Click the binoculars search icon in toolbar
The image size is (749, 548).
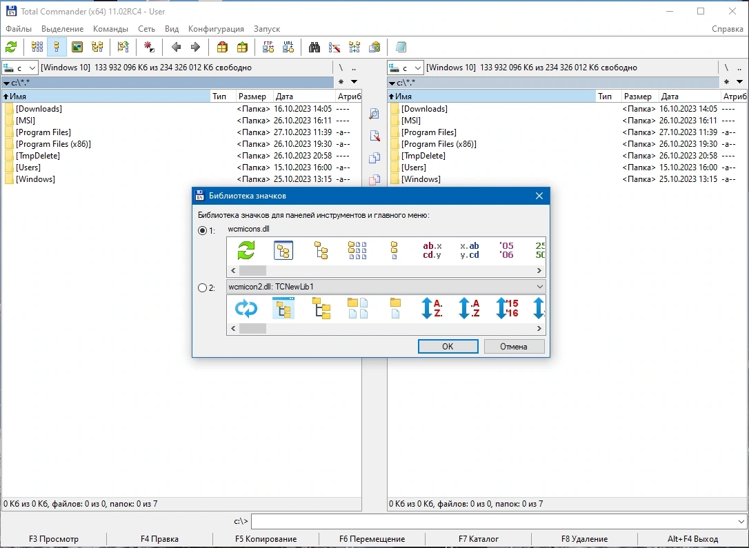pyautogui.click(x=314, y=47)
